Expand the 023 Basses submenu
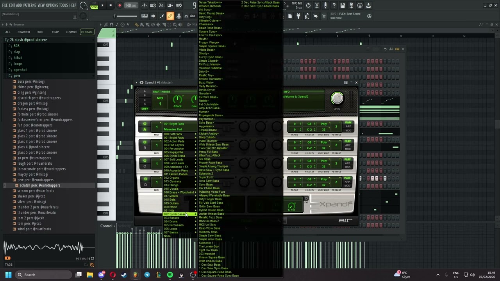This screenshot has width=500, height=281. point(180,218)
